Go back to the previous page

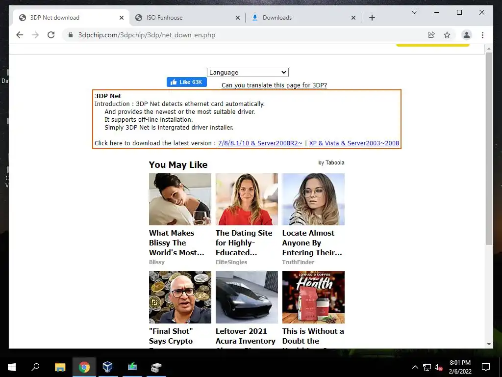click(20, 35)
